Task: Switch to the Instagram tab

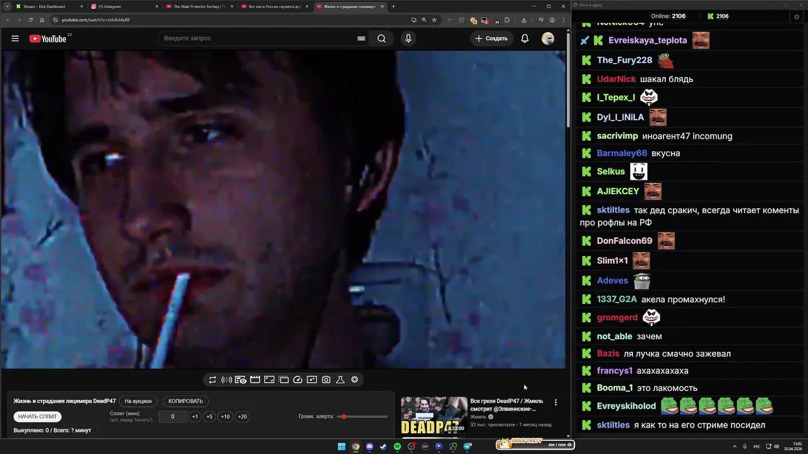Action: (124, 6)
